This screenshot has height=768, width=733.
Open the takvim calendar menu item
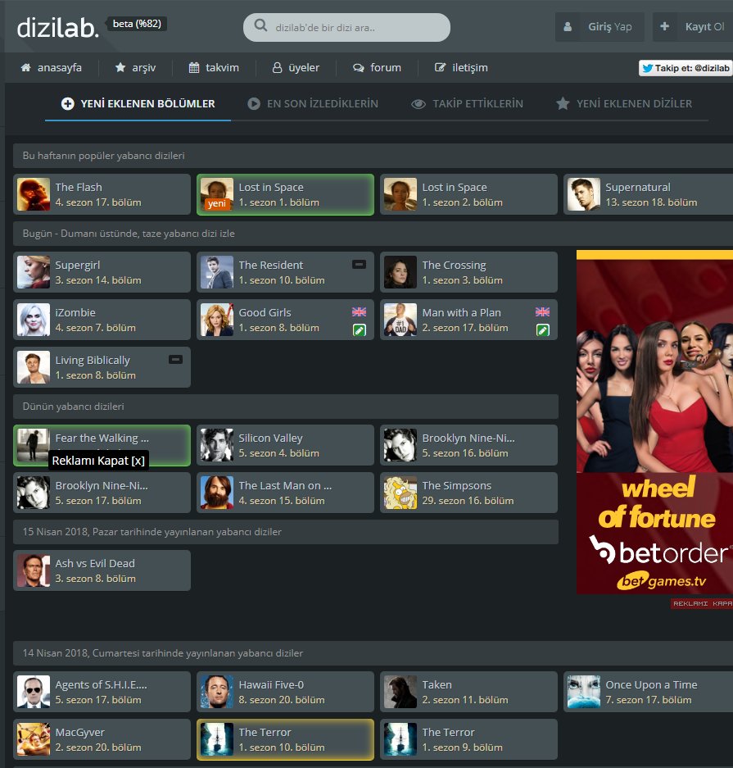point(214,67)
